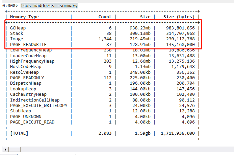
Task: Select the Stack memory type entry
Action: pyautogui.click(x=17, y=34)
